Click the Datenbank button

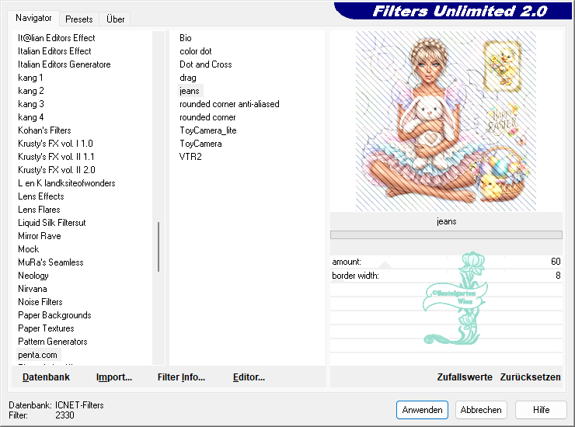46,377
